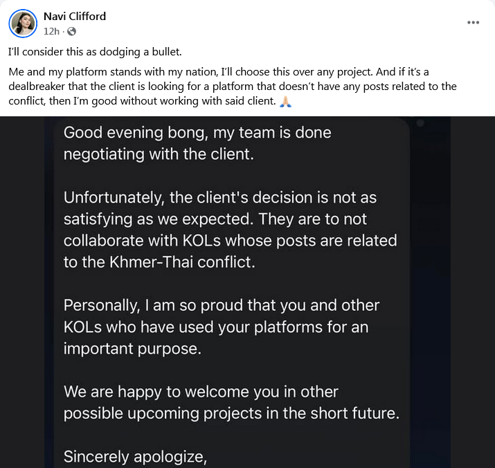Image resolution: width=495 pixels, height=468 pixels.
Task: Click Navi Clifford's profile picture
Action: [22, 24]
